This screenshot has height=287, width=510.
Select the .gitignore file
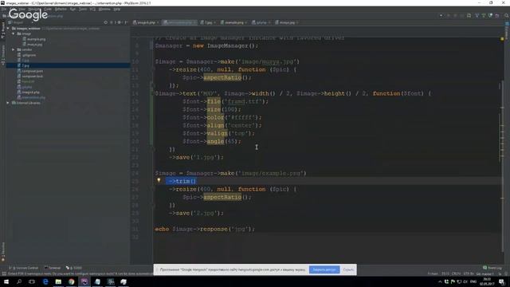26,55
